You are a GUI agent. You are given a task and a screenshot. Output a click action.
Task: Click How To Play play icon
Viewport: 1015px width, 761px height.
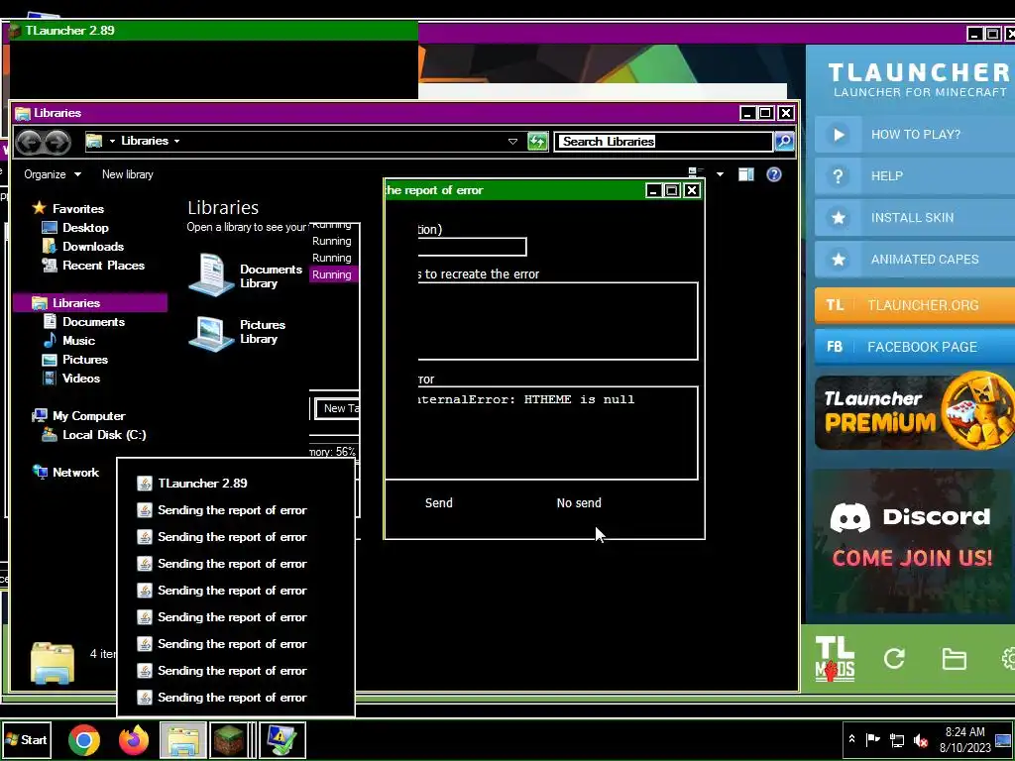pos(839,135)
